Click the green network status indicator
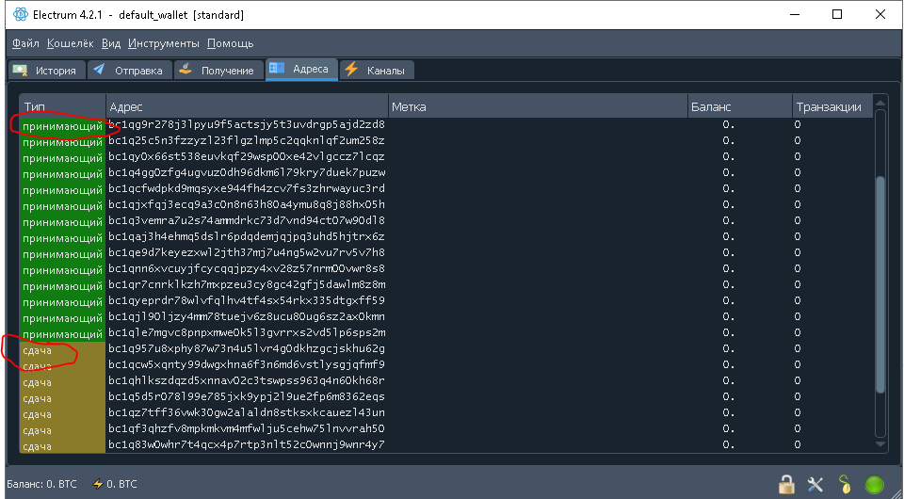 tap(875, 484)
